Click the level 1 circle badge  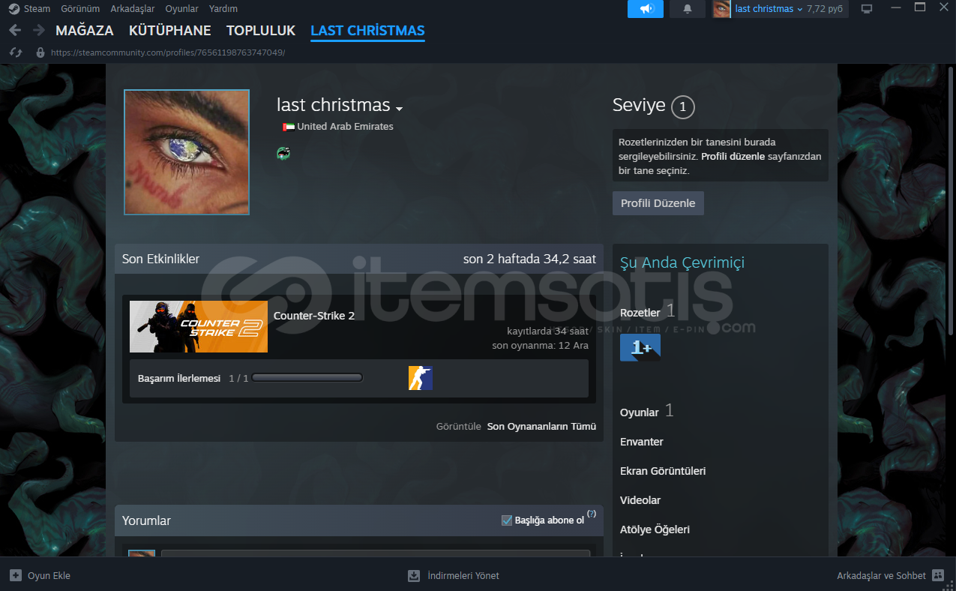[x=682, y=107]
